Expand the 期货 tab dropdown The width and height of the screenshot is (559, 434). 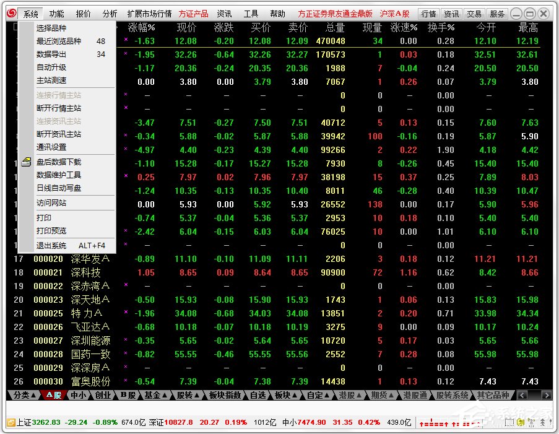(x=382, y=395)
